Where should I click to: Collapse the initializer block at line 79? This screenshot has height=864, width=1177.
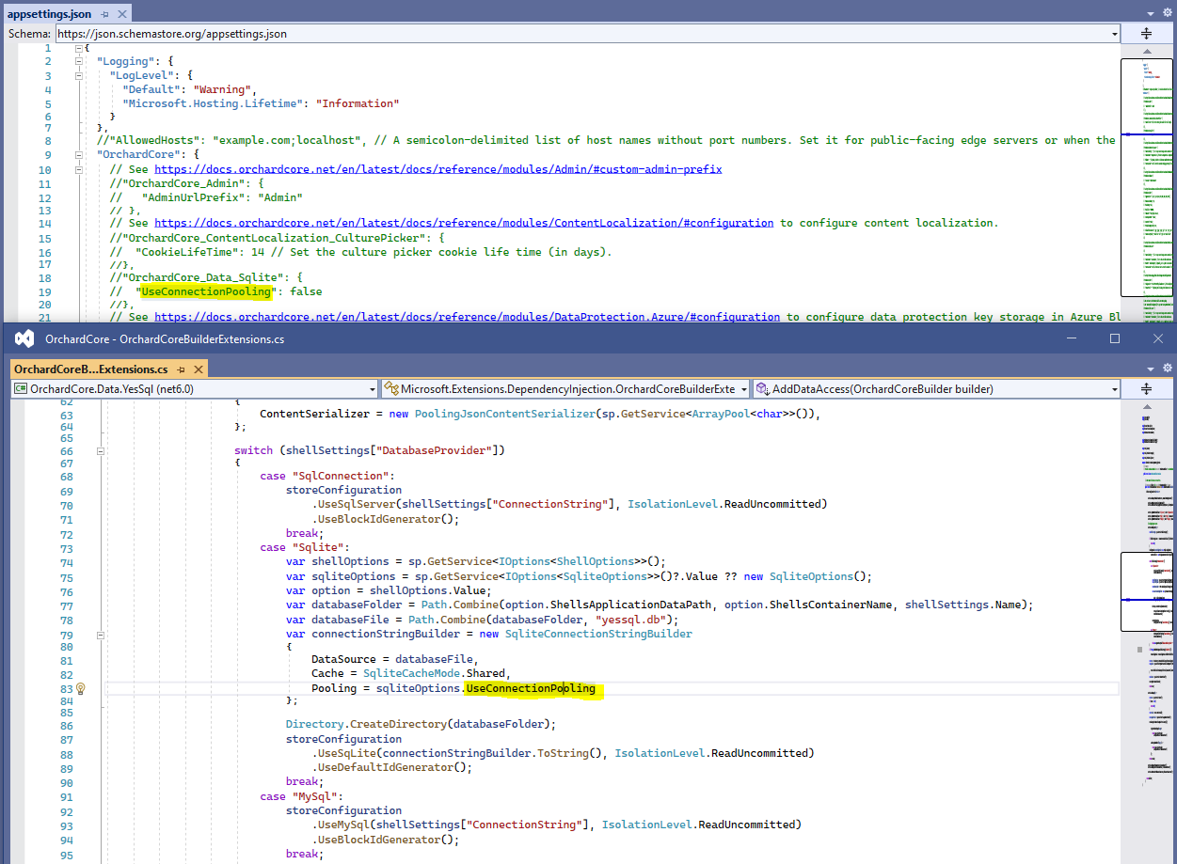pos(100,634)
